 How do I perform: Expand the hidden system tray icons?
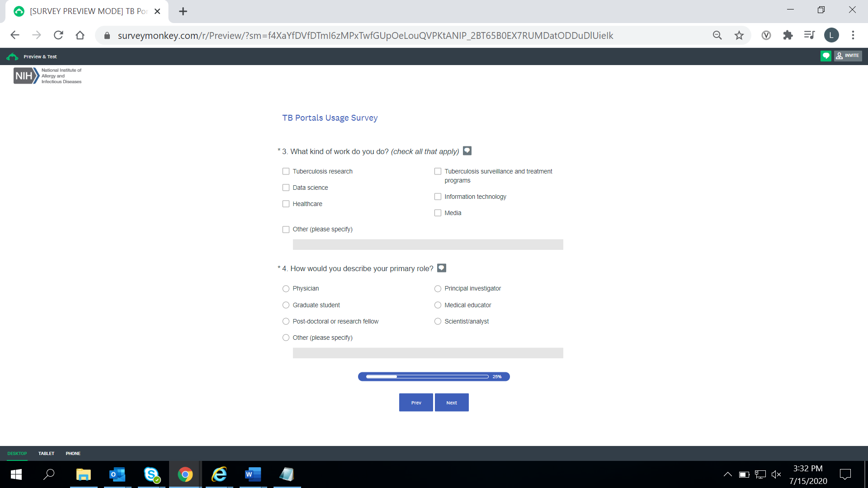tap(727, 474)
